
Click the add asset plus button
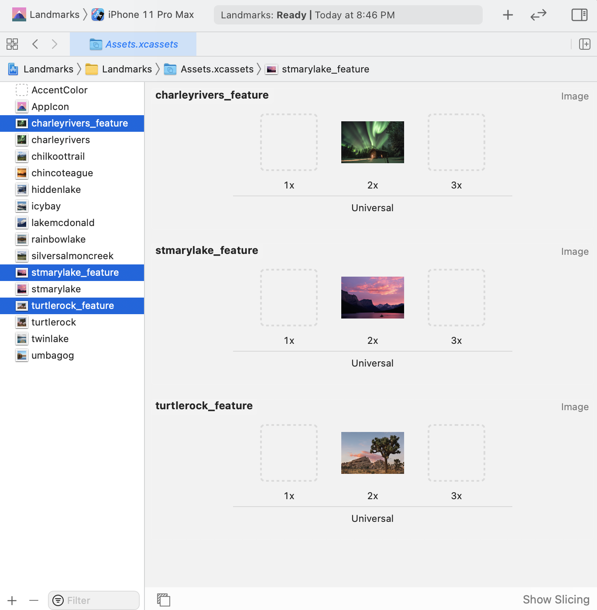click(x=12, y=600)
